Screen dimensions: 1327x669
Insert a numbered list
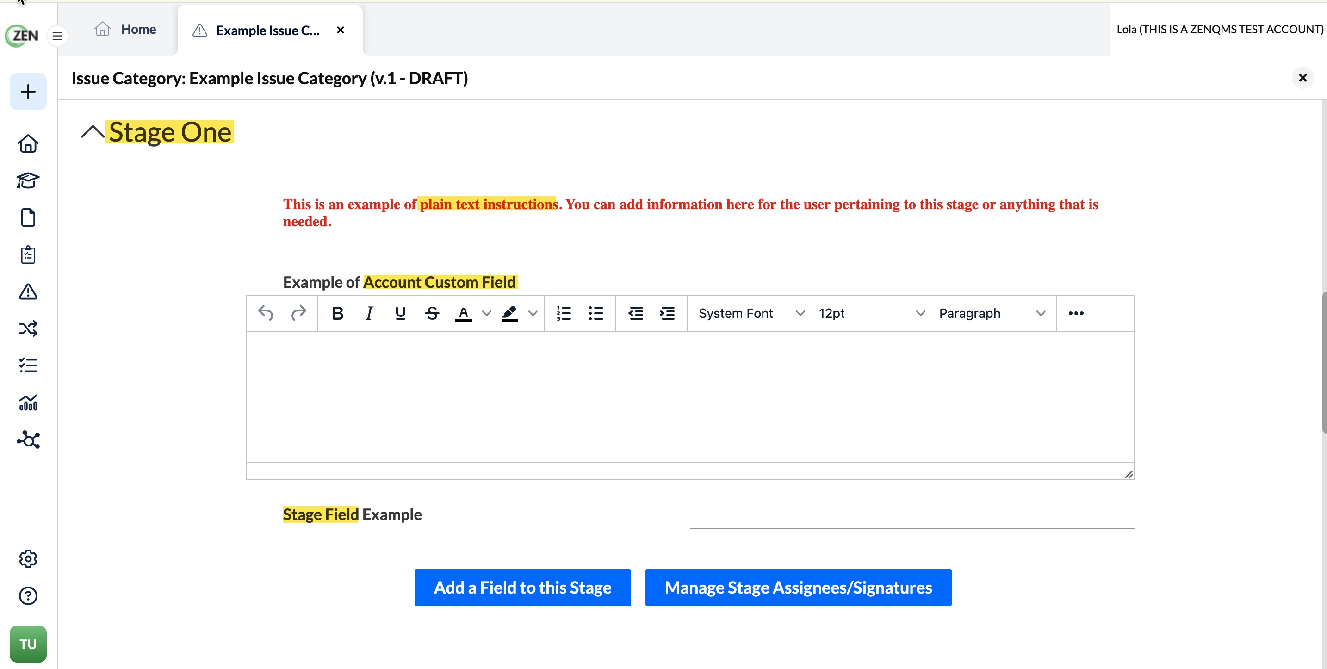[564, 313]
